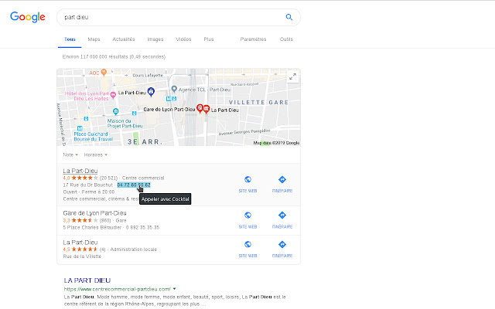Open the Horaires filter dropdown

coord(96,154)
